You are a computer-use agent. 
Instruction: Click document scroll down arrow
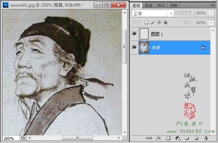(x=125, y=133)
